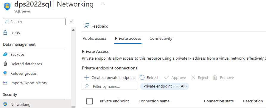The height and width of the screenshot is (108, 266).
Task: Switch to the Connectivity tab
Action: (x=161, y=38)
